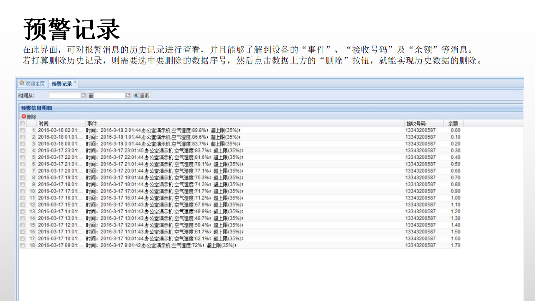Click the red 删除 delete button
Screen dimensions: 535x301
29,116
